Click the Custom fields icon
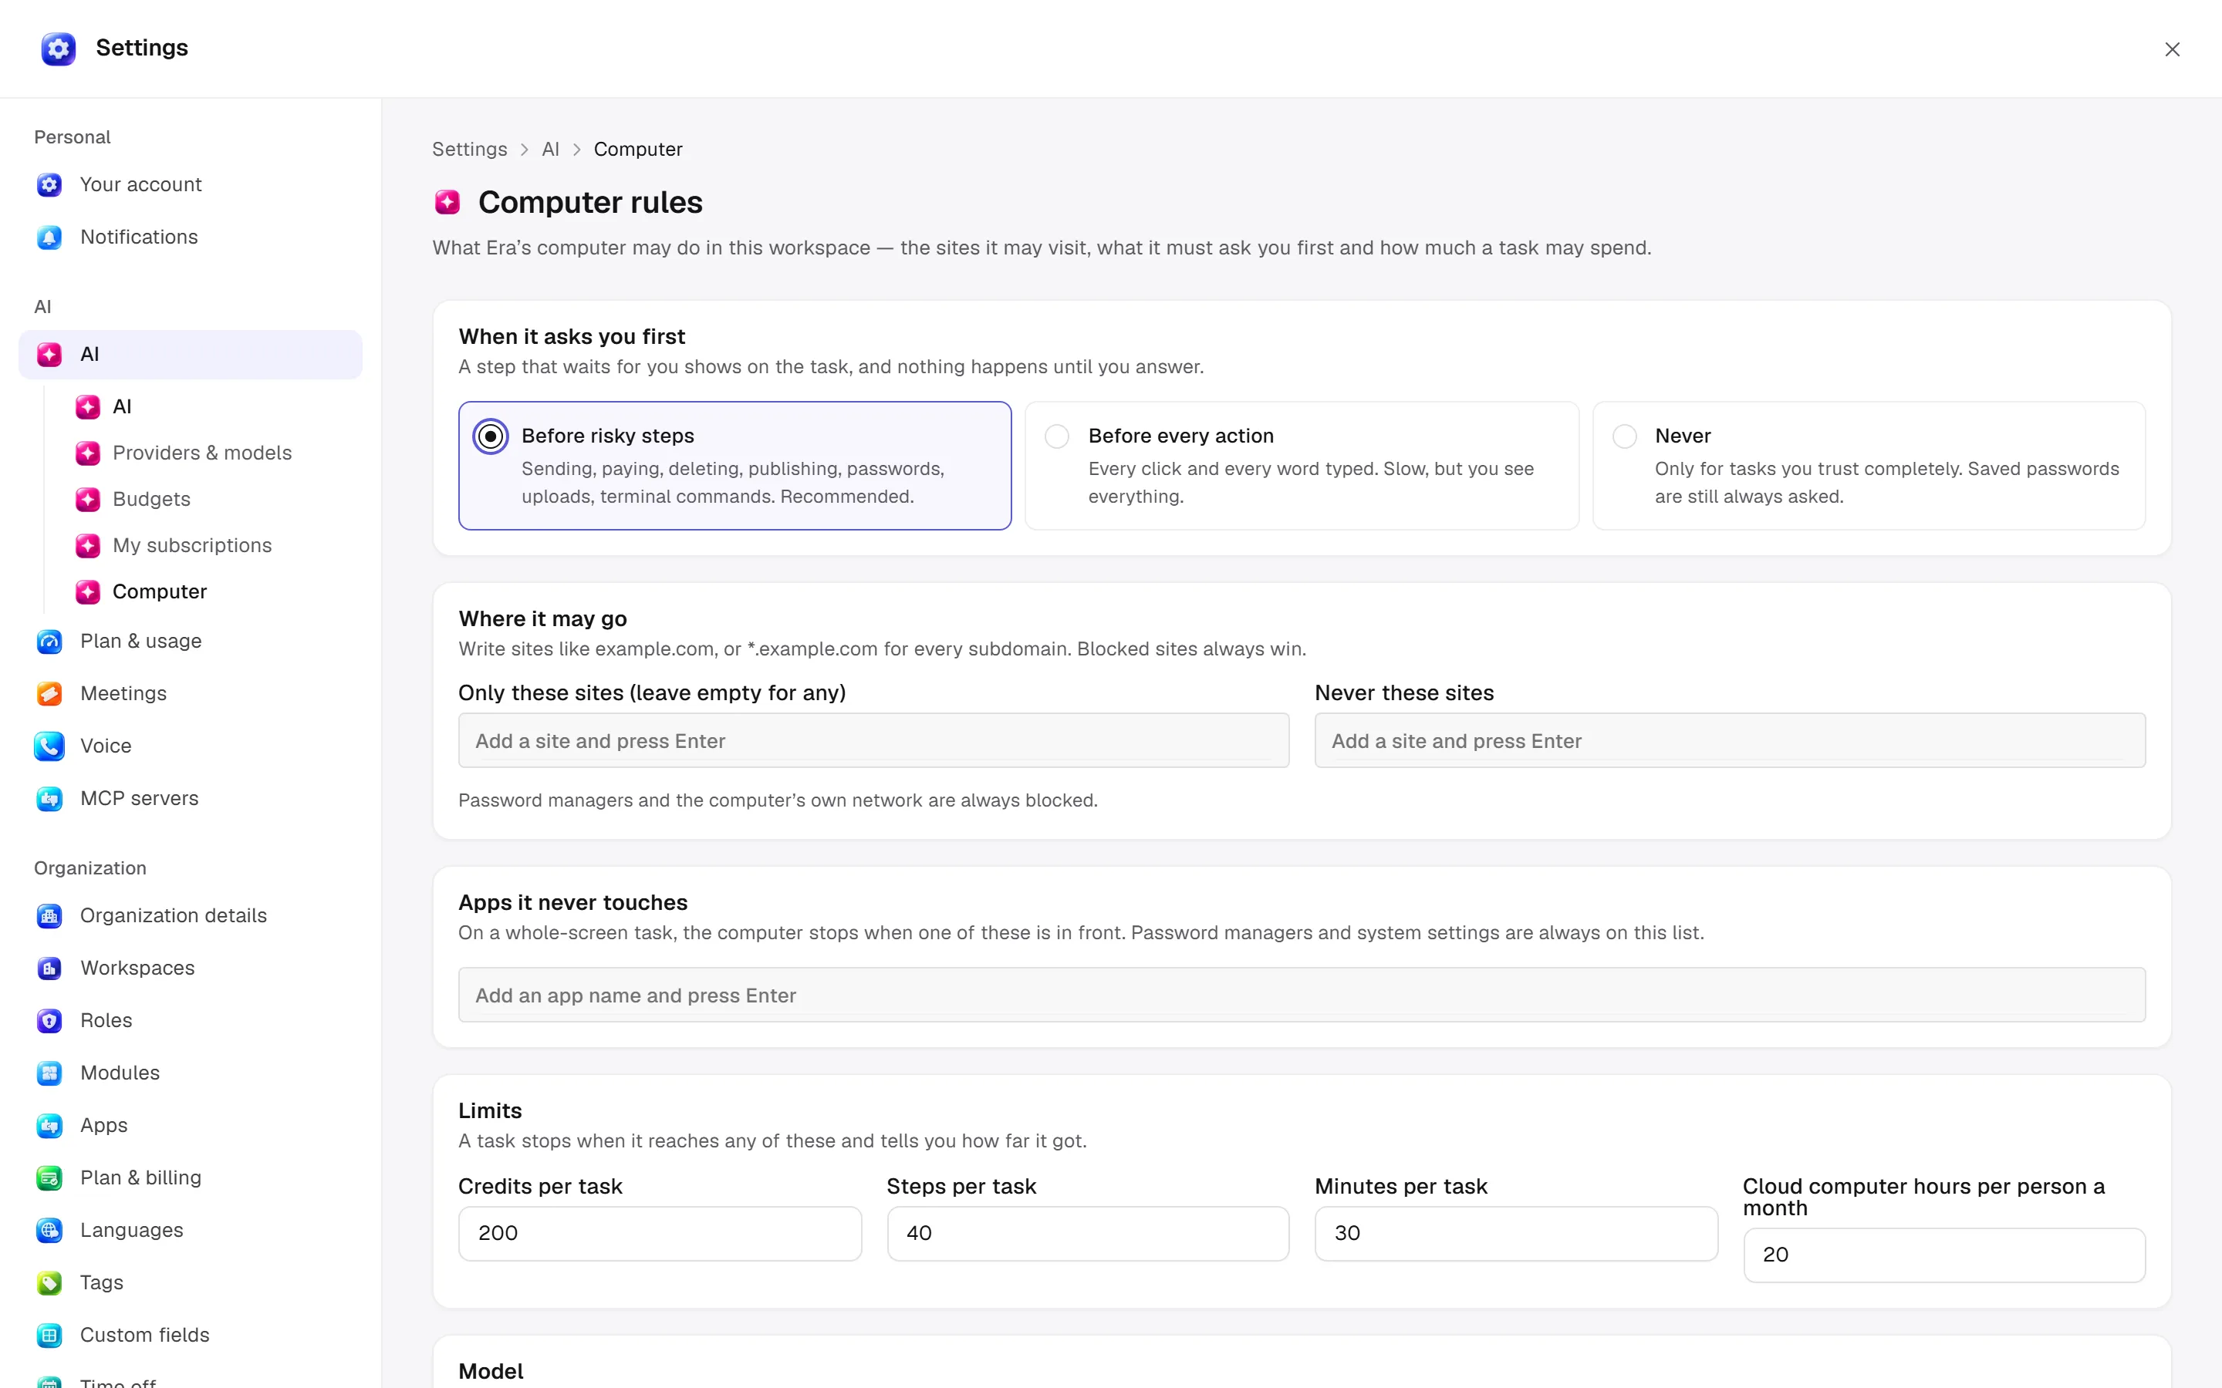Viewport: 2222px width, 1388px height. pos(49,1334)
